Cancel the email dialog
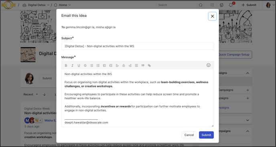Image resolution: width=276 pixels, height=147 pixels. pyautogui.click(x=189, y=135)
